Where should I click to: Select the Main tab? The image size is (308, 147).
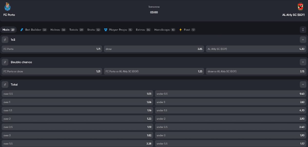pos(8,30)
